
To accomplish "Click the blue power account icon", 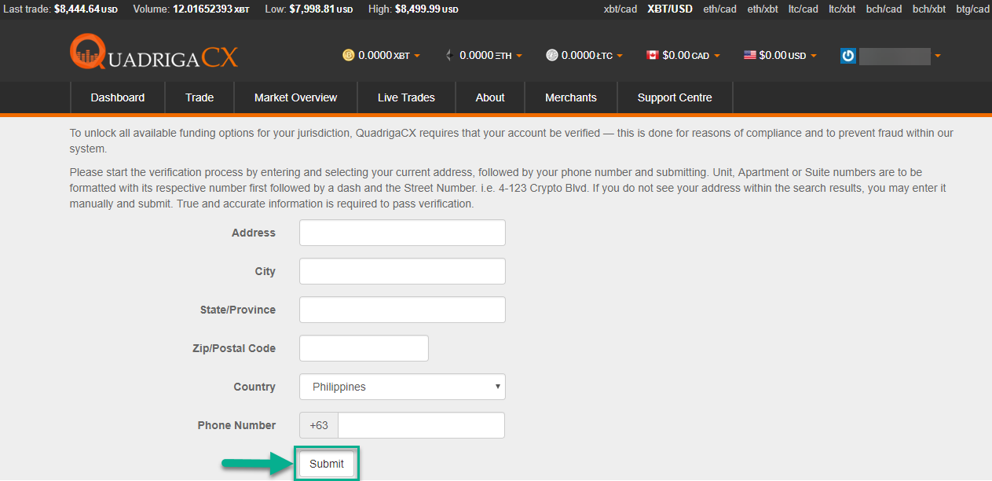I will 847,56.
